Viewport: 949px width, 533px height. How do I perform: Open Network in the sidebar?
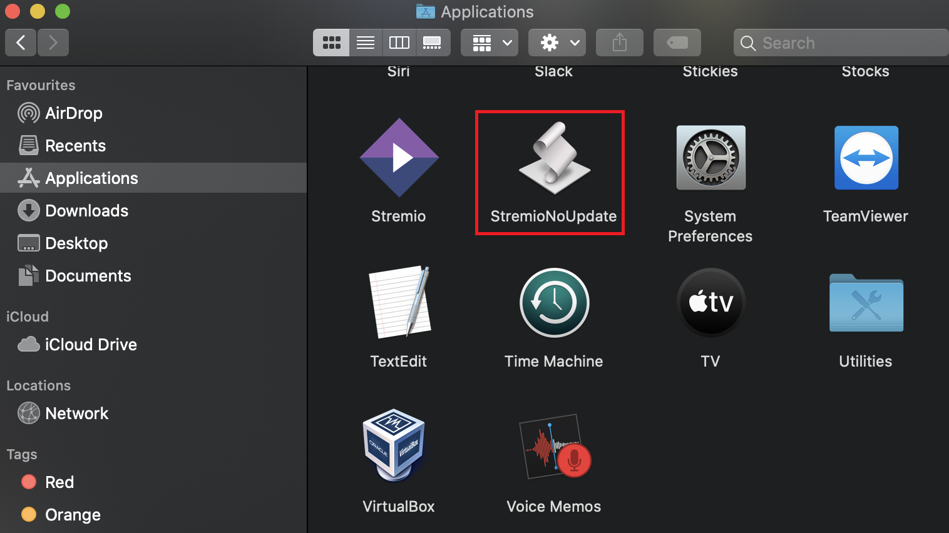pos(153,414)
